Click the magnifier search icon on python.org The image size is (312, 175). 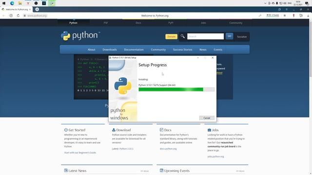182,36
